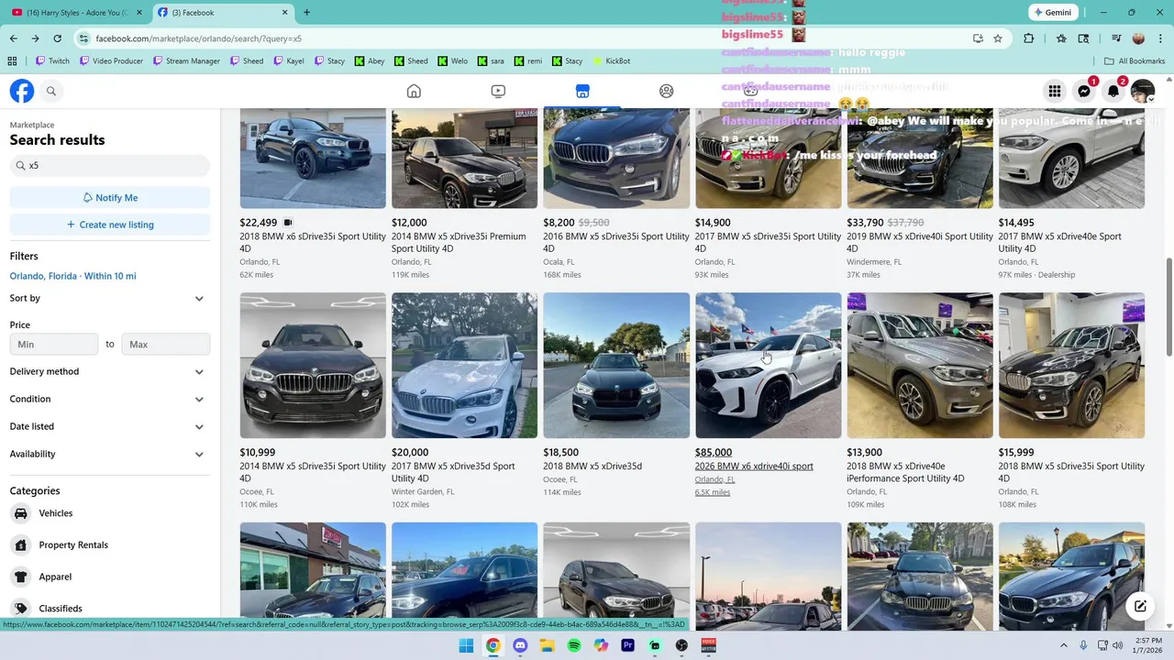Click the $22,499 price text

258,223
